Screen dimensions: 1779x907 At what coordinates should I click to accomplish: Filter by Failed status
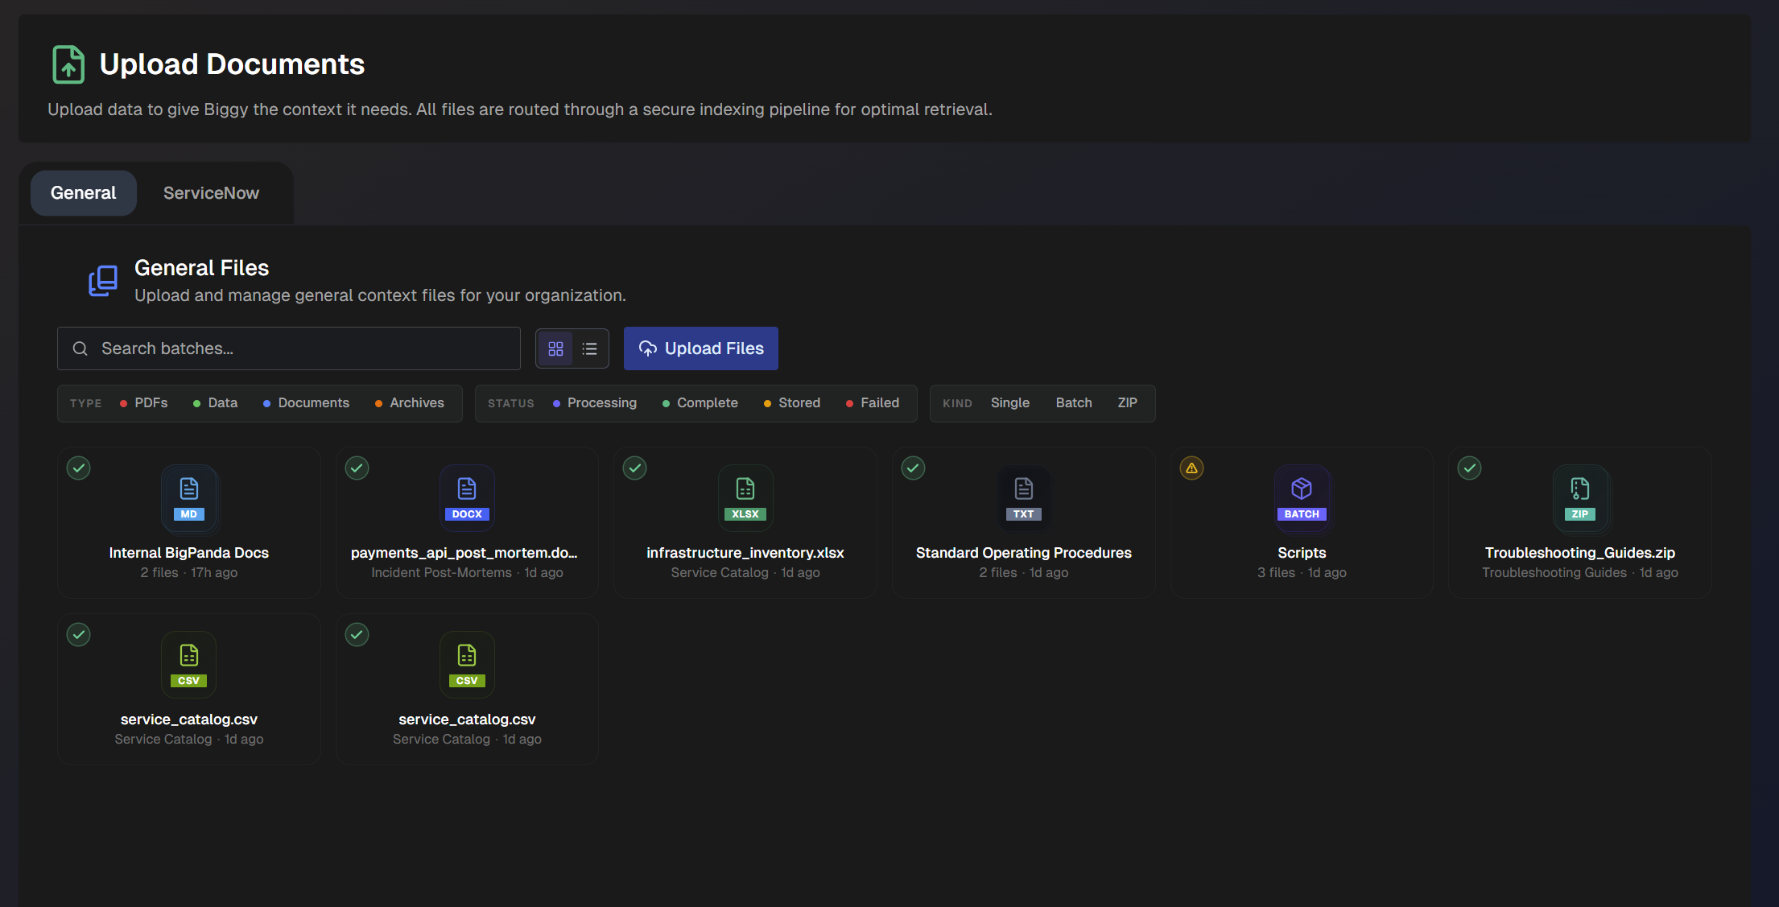tap(873, 403)
